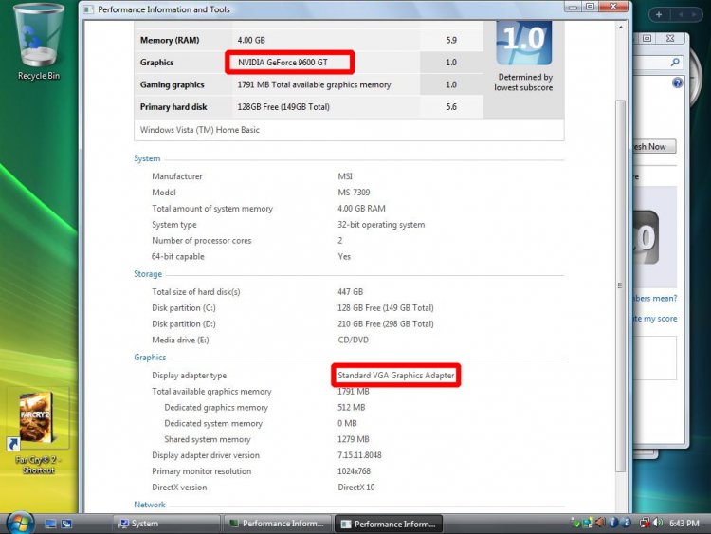Click the Refresh Now button in background window
The width and height of the screenshot is (711, 534).
[654, 147]
